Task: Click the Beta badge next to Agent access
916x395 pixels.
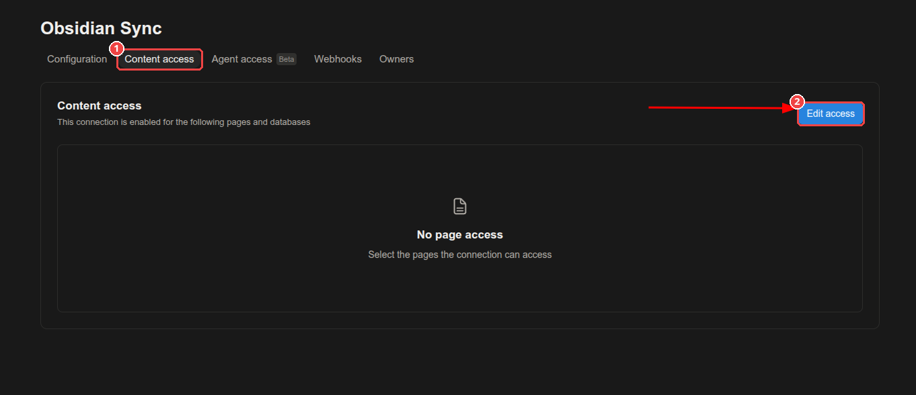Action: click(287, 59)
